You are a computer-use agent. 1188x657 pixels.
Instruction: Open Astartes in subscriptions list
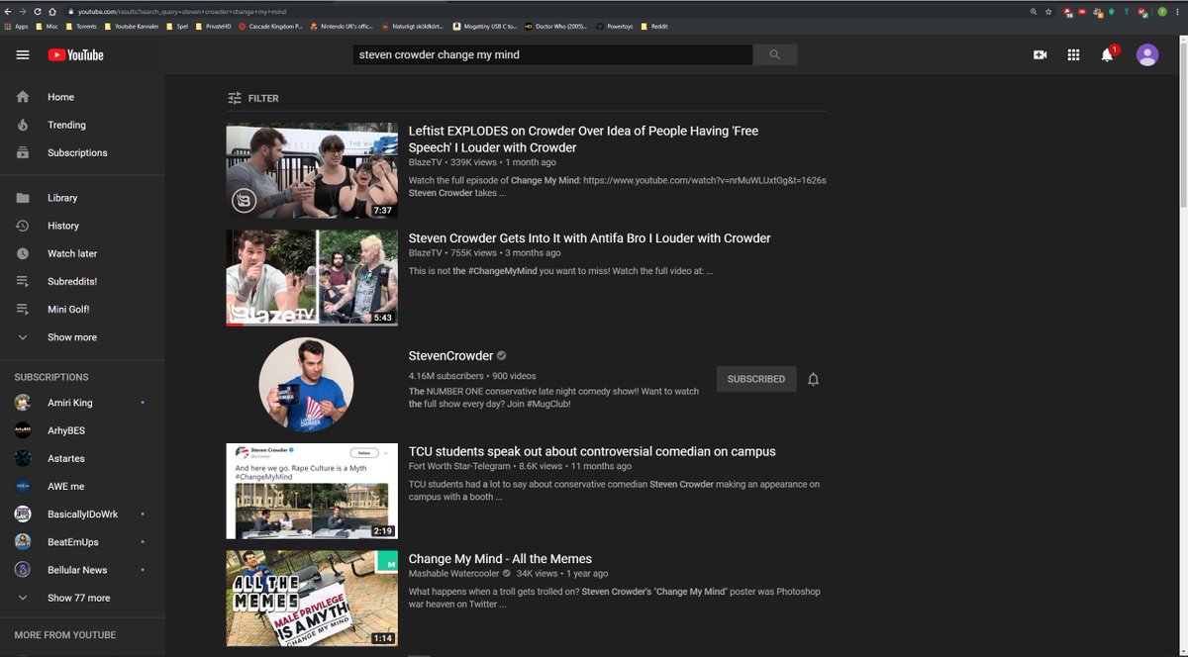click(x=66, y=458)
